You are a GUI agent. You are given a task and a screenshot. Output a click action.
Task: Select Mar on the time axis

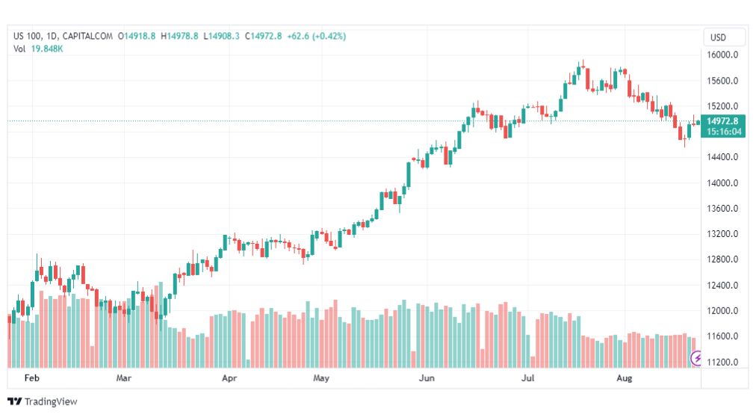tap(124, 378)
